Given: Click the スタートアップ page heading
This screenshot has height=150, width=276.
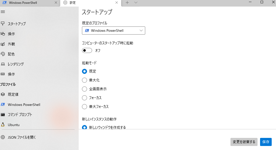Looking at the screenshot, I should click(x=97, y=12).
